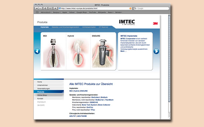Expand the Adressbuch bookmarks dropdown
The image size is (204, 127).
pyautogui.click(x=46, y=12)
